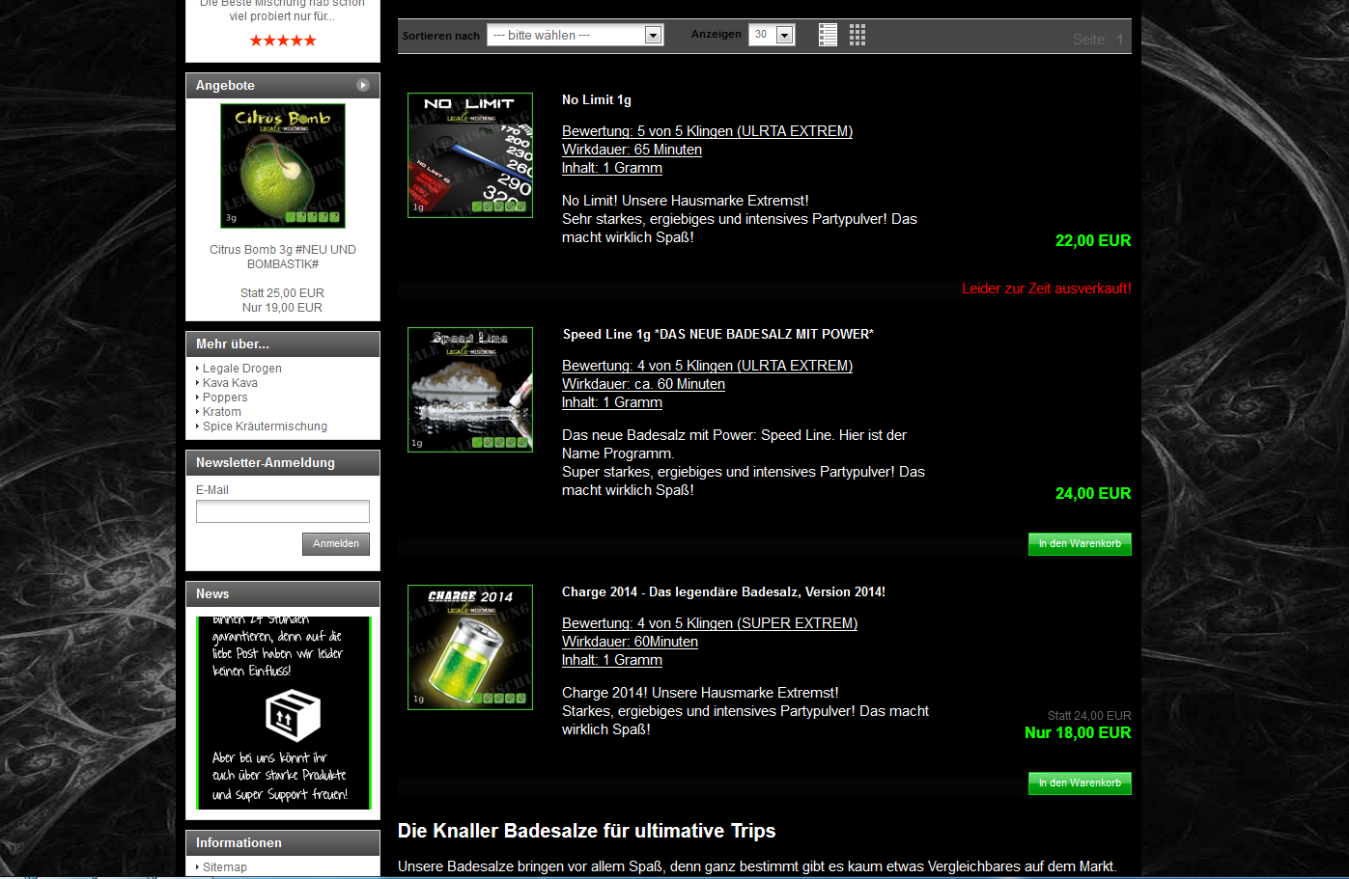The height and width of the screenshot is (879, 1349).
Task: Click 'Leider zur Zeit ausverkauft!' notice
Action: 1047,288
